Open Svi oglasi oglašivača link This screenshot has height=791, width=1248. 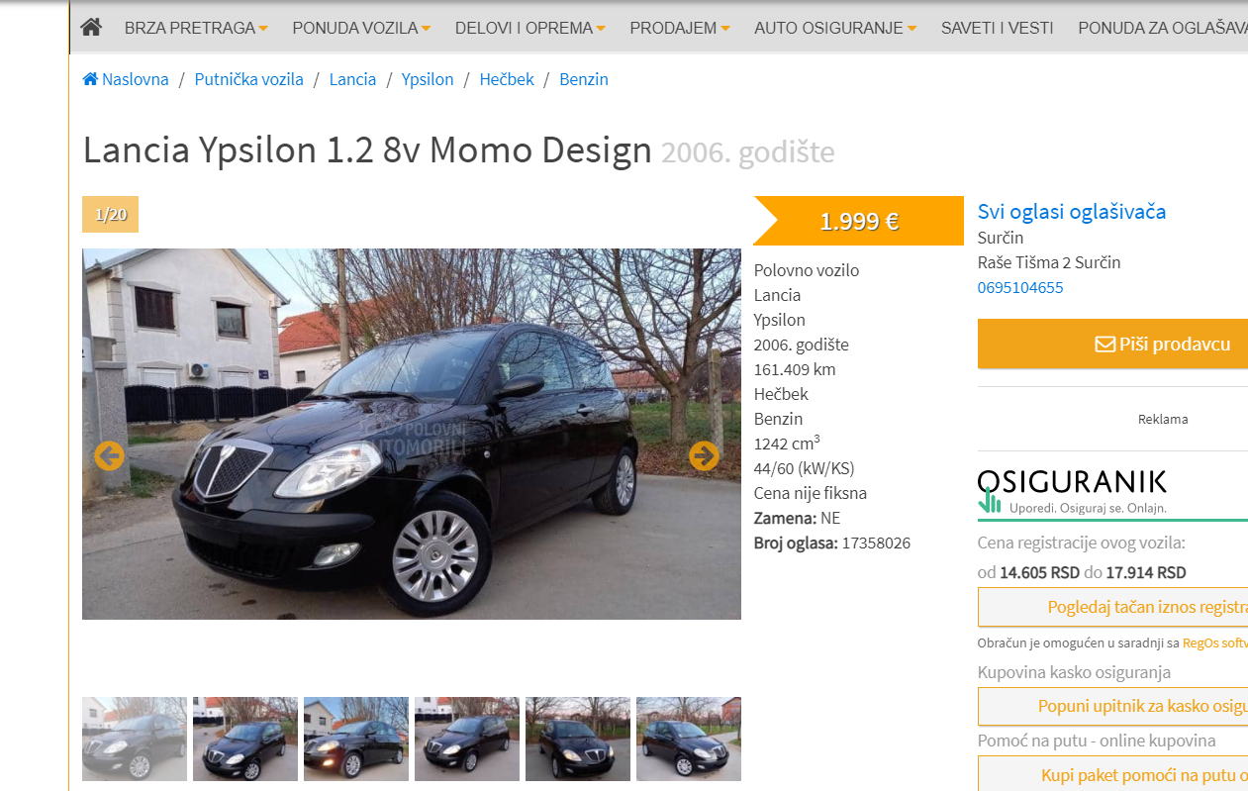click(1072, 211)
